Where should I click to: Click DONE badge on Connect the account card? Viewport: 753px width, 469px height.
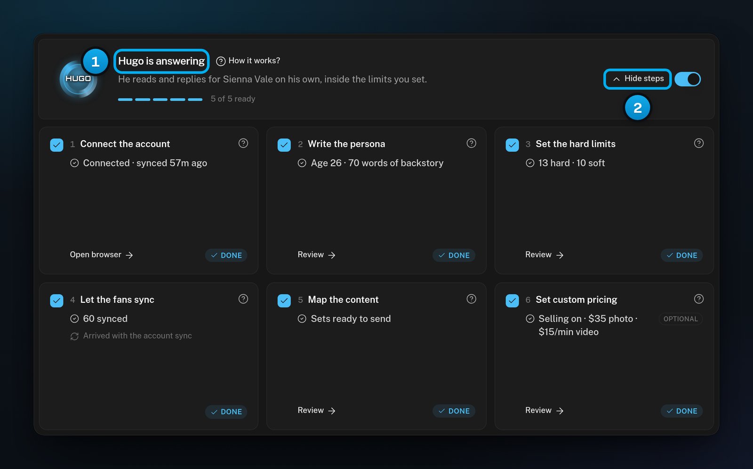[x=226, y=255]
